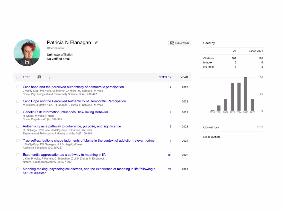Open the Experiential appreciation article link
Viewport: 283px width, 212px height.
click(65, 155)
